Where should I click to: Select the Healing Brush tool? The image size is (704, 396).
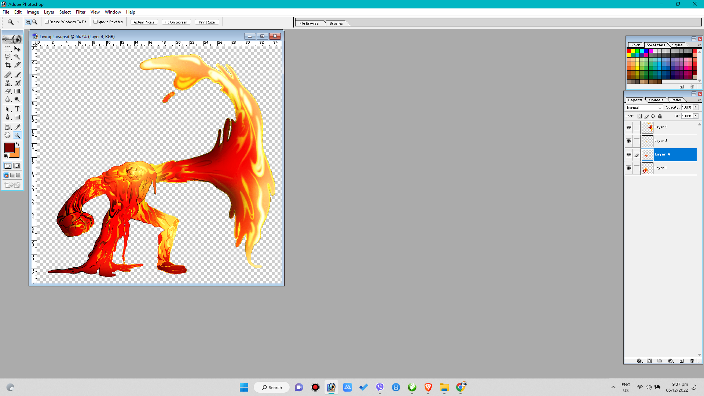point(8,75)
